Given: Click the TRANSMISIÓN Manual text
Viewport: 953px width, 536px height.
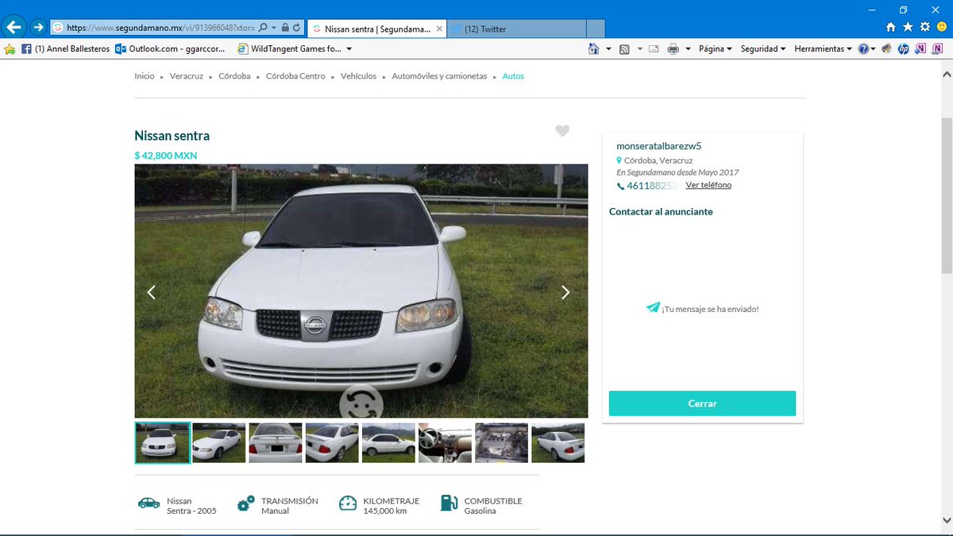Looking at the screenshot, I should pyautogui.click(x=290, y=506).
